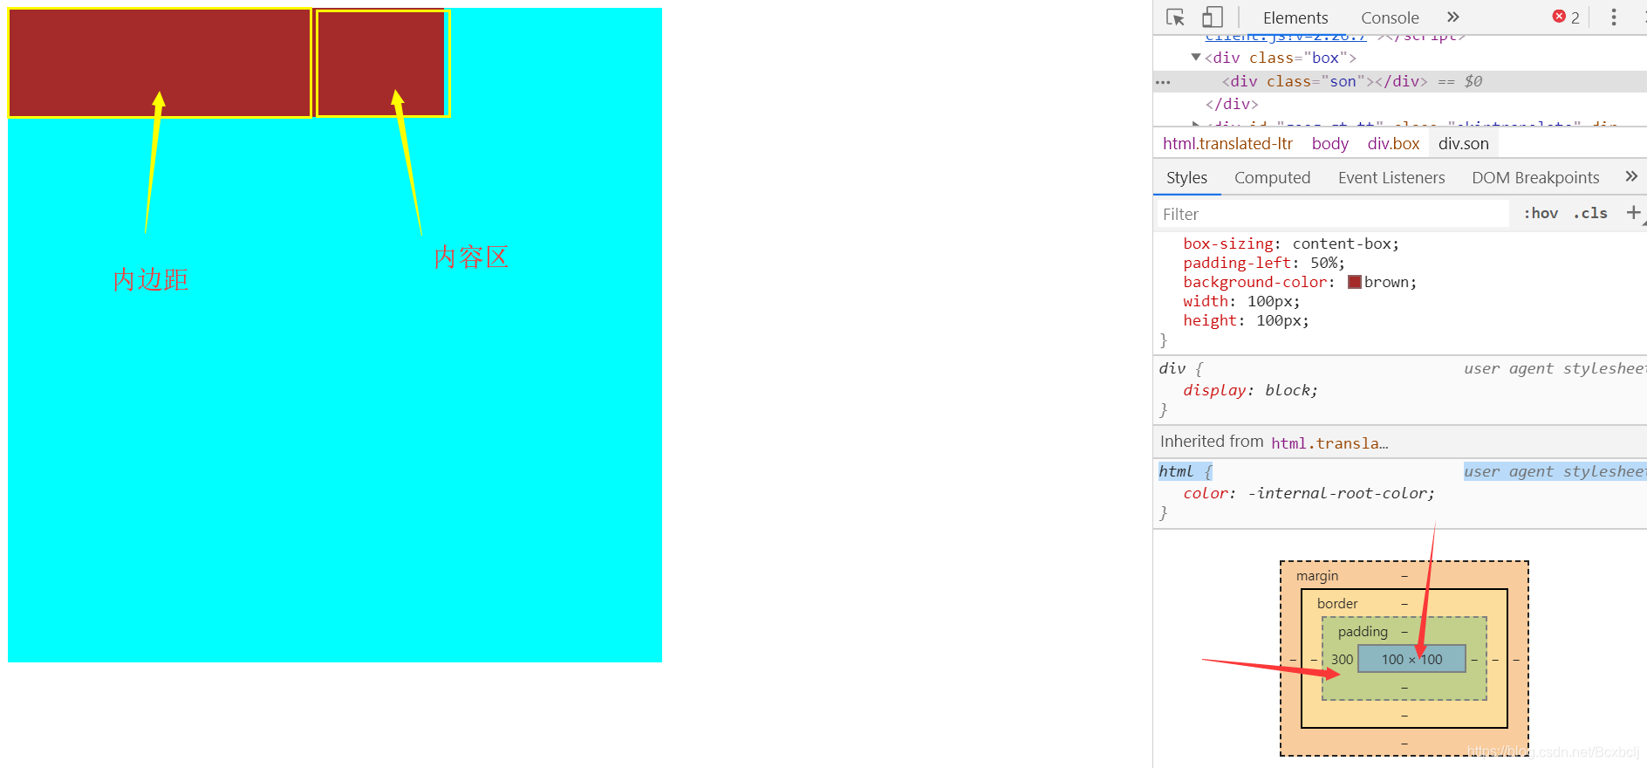The height and width of the screenshot is (768, 1647).
Task: Focus the styles Filter field
Action: pos(1333,214)
